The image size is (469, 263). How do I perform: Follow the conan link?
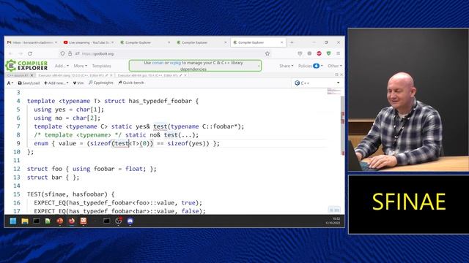158,63
